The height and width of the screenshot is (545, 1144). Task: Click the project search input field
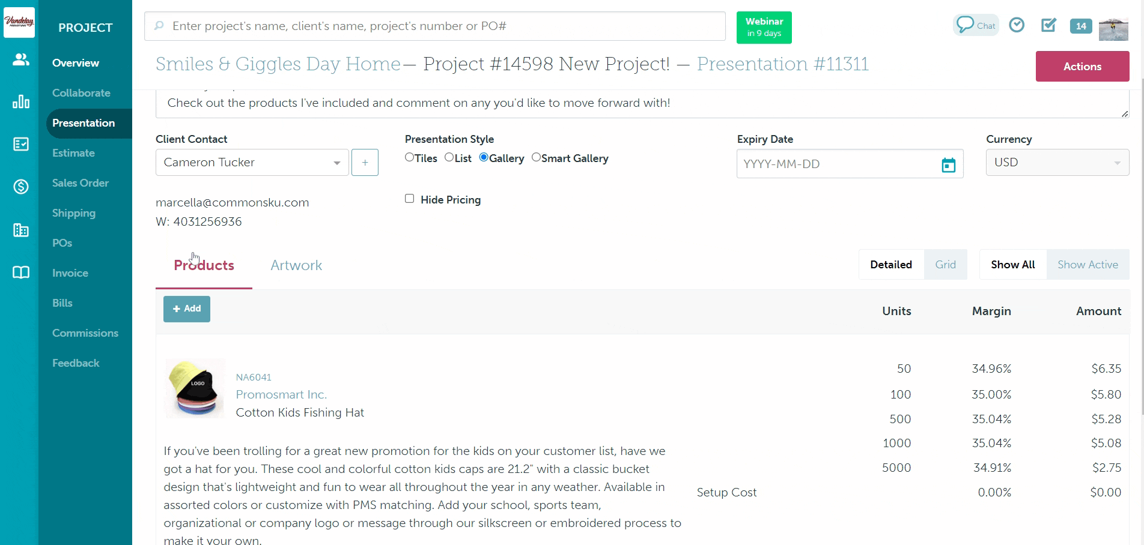435,26
